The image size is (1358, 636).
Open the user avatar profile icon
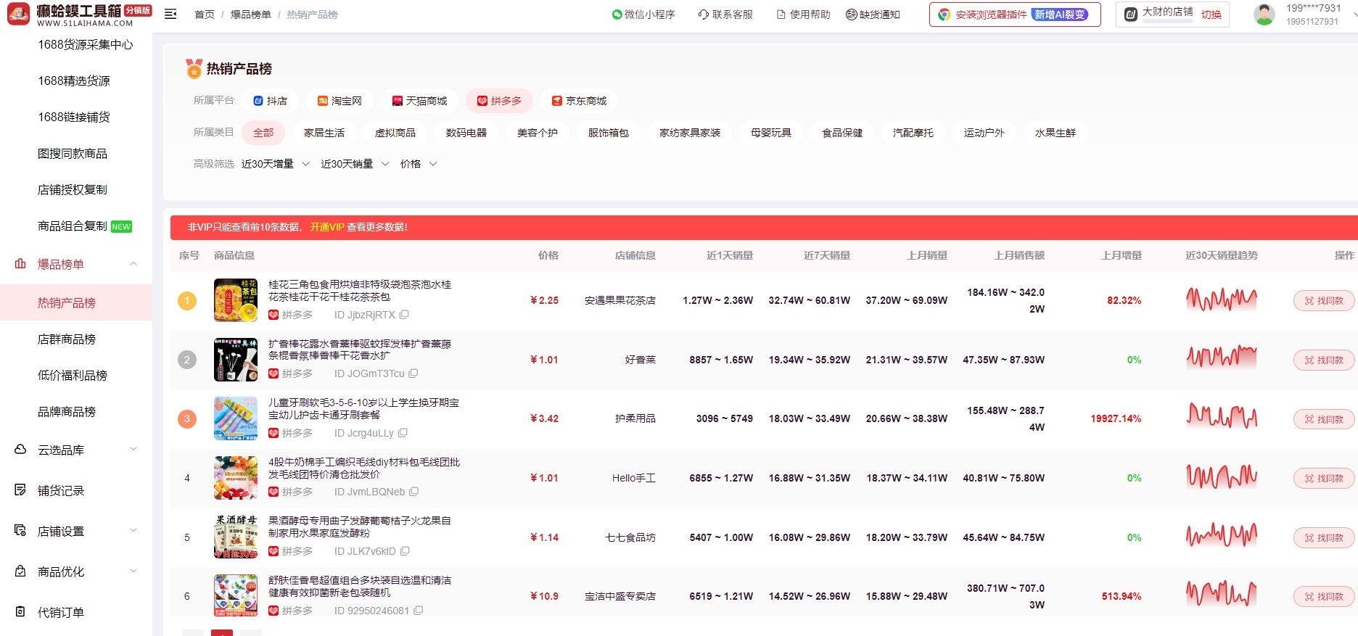[1264, 15]
